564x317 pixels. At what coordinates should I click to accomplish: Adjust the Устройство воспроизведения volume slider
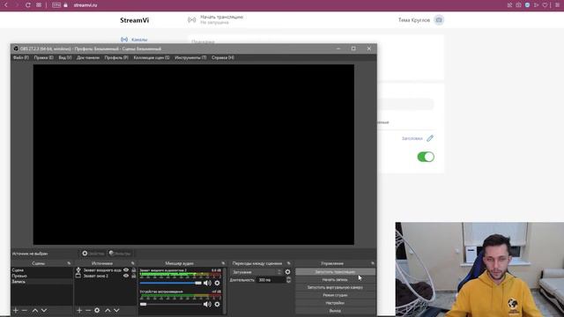click(170, 305)
